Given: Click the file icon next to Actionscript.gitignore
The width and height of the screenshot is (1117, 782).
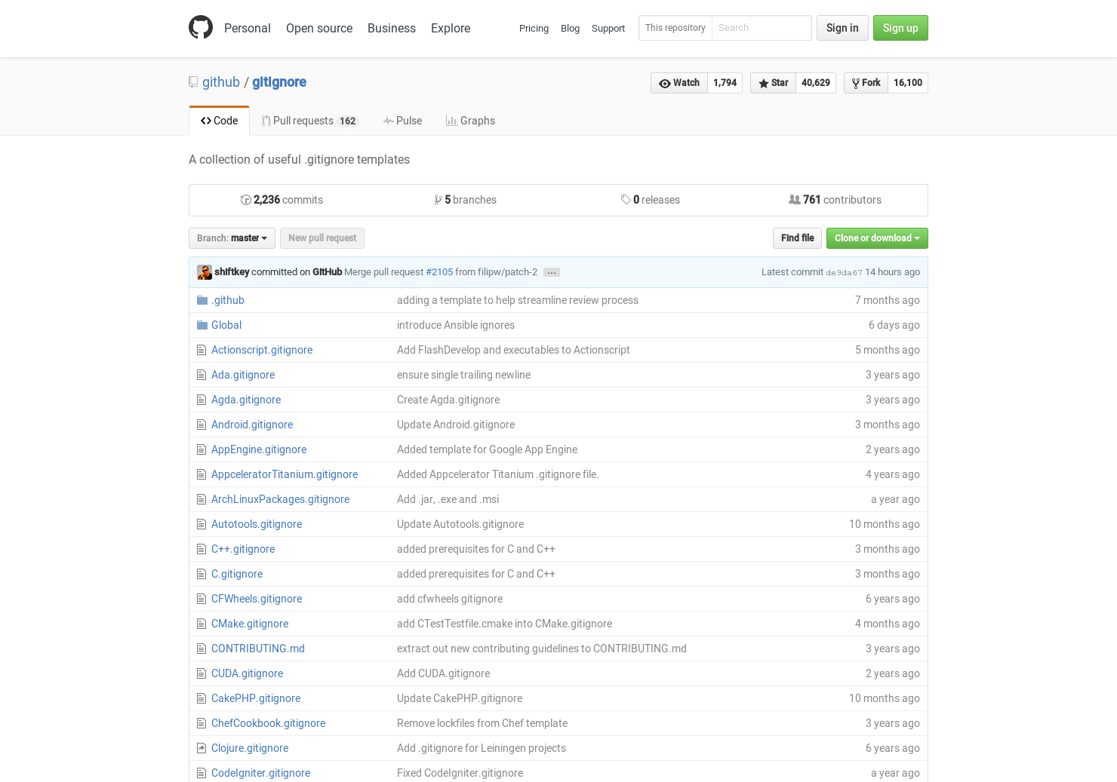Looking at the screenshot, I should pyautogui.click(x=202, y=350).
